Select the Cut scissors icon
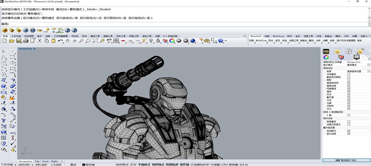The width and height of the screenshot is (371, 166). click(39, 41)
